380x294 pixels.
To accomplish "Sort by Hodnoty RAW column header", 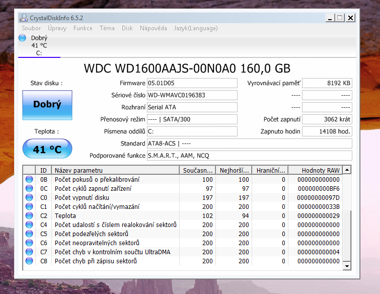I will [x=321, y=170].
